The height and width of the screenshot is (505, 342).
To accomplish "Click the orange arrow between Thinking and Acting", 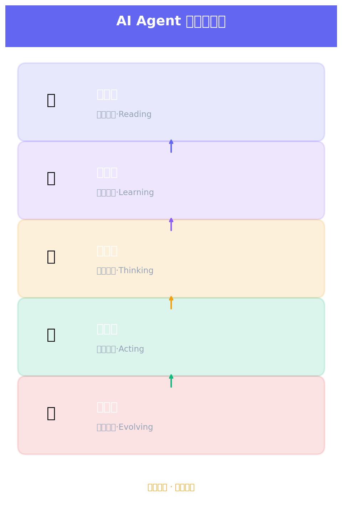I will click(171, 302).
